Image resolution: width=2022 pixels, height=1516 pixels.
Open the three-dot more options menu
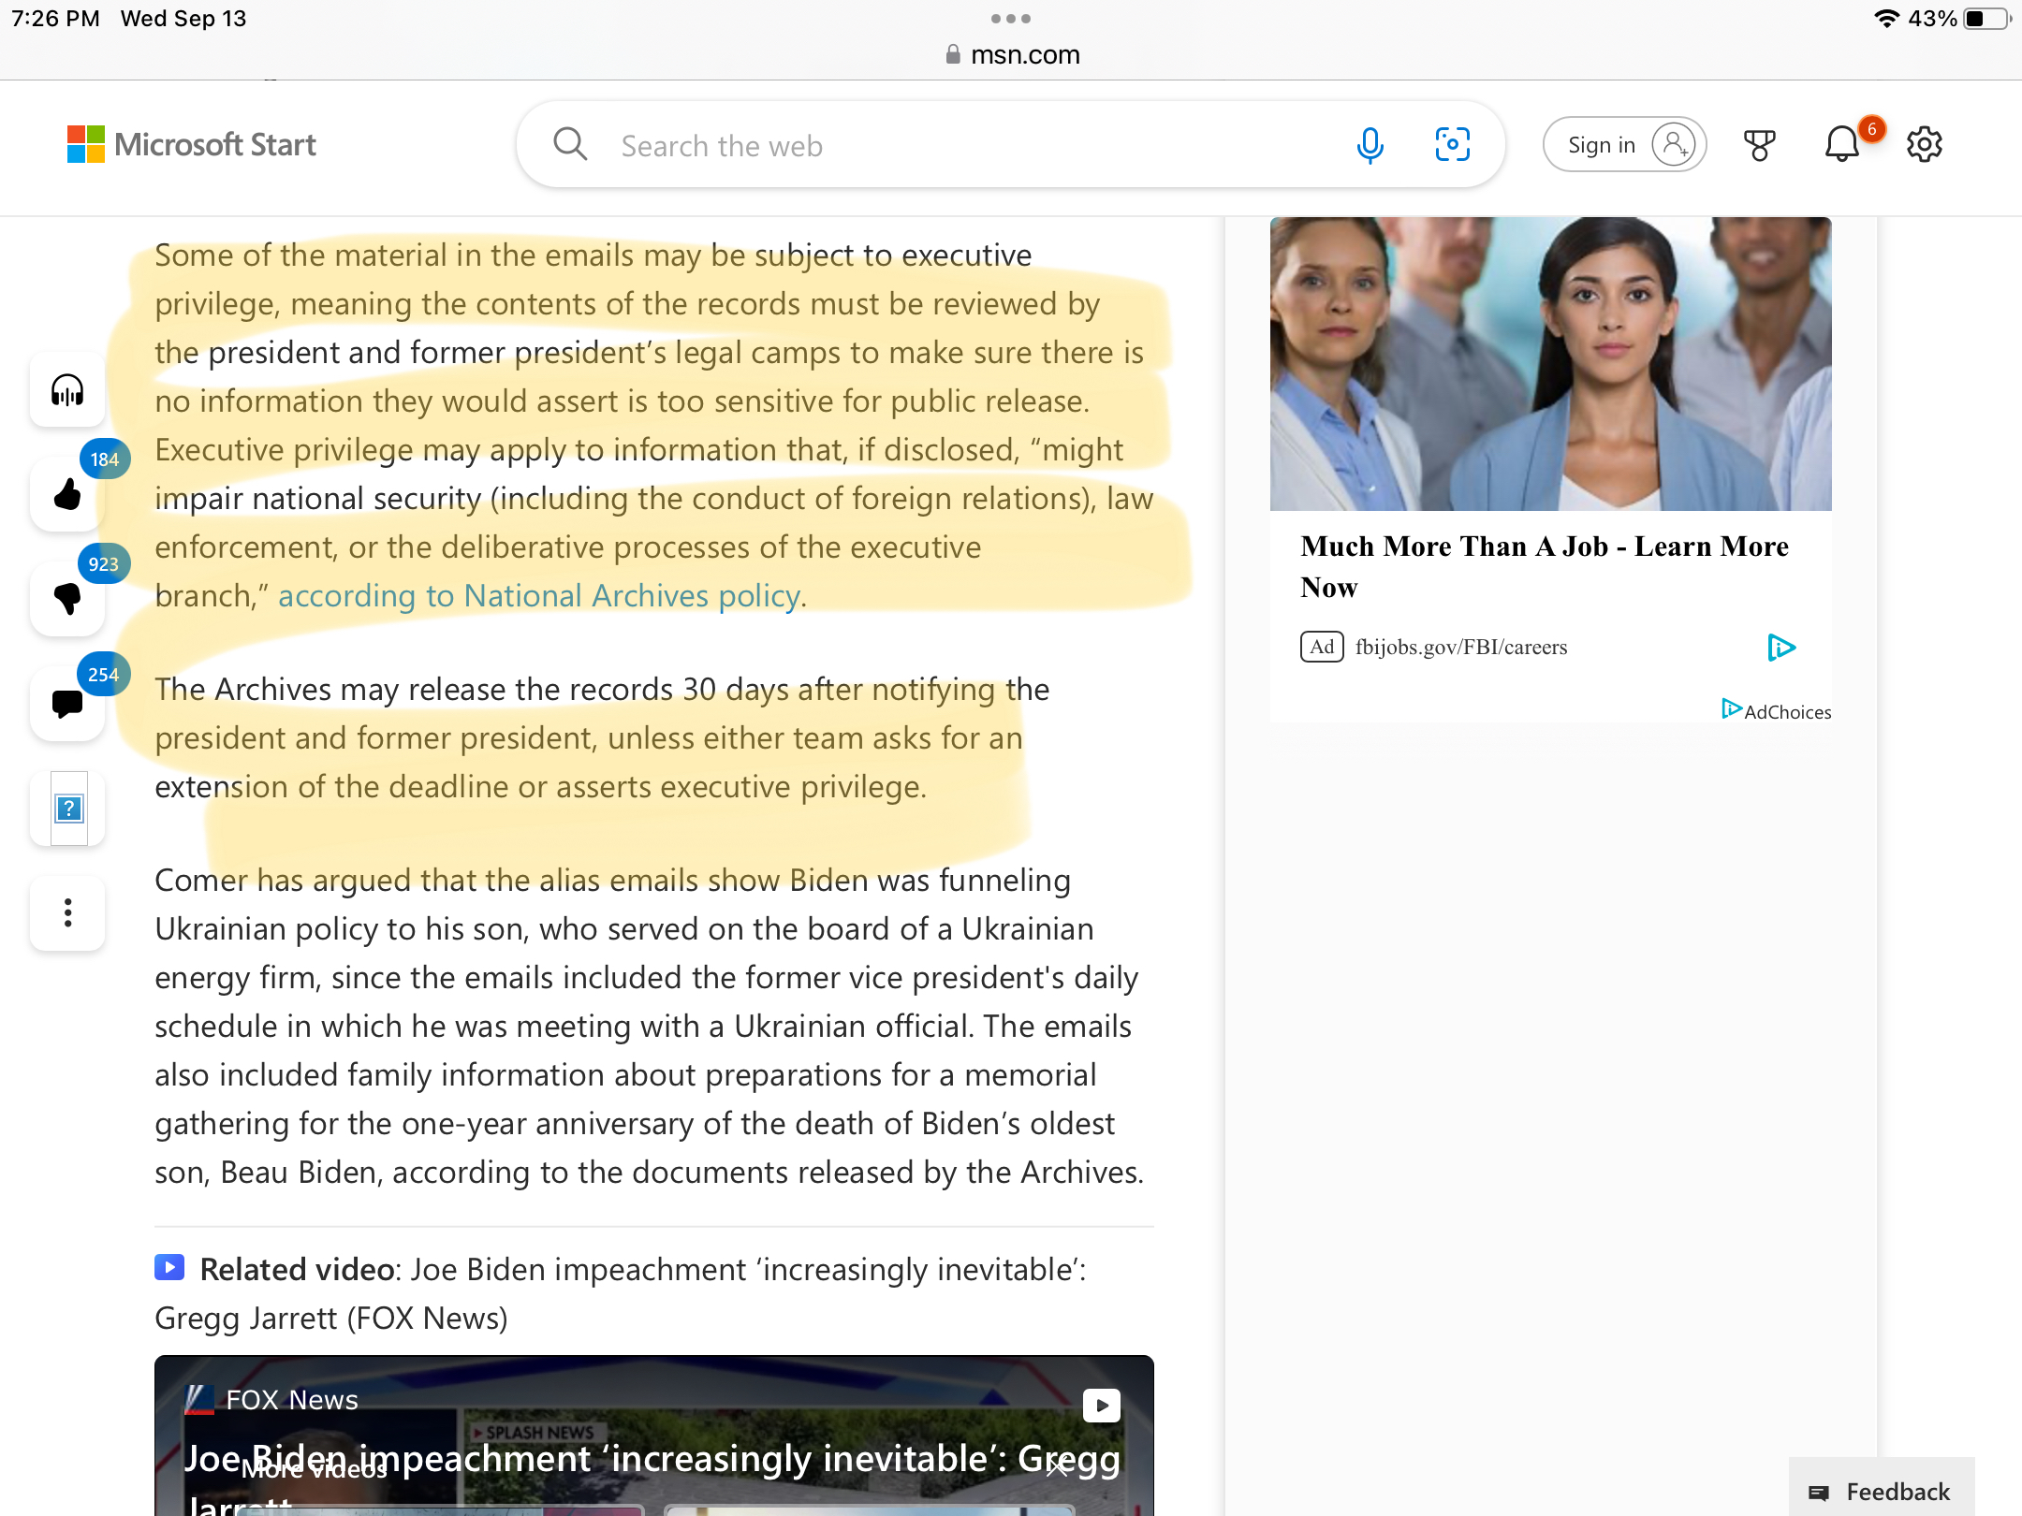[x=67, y=913]
